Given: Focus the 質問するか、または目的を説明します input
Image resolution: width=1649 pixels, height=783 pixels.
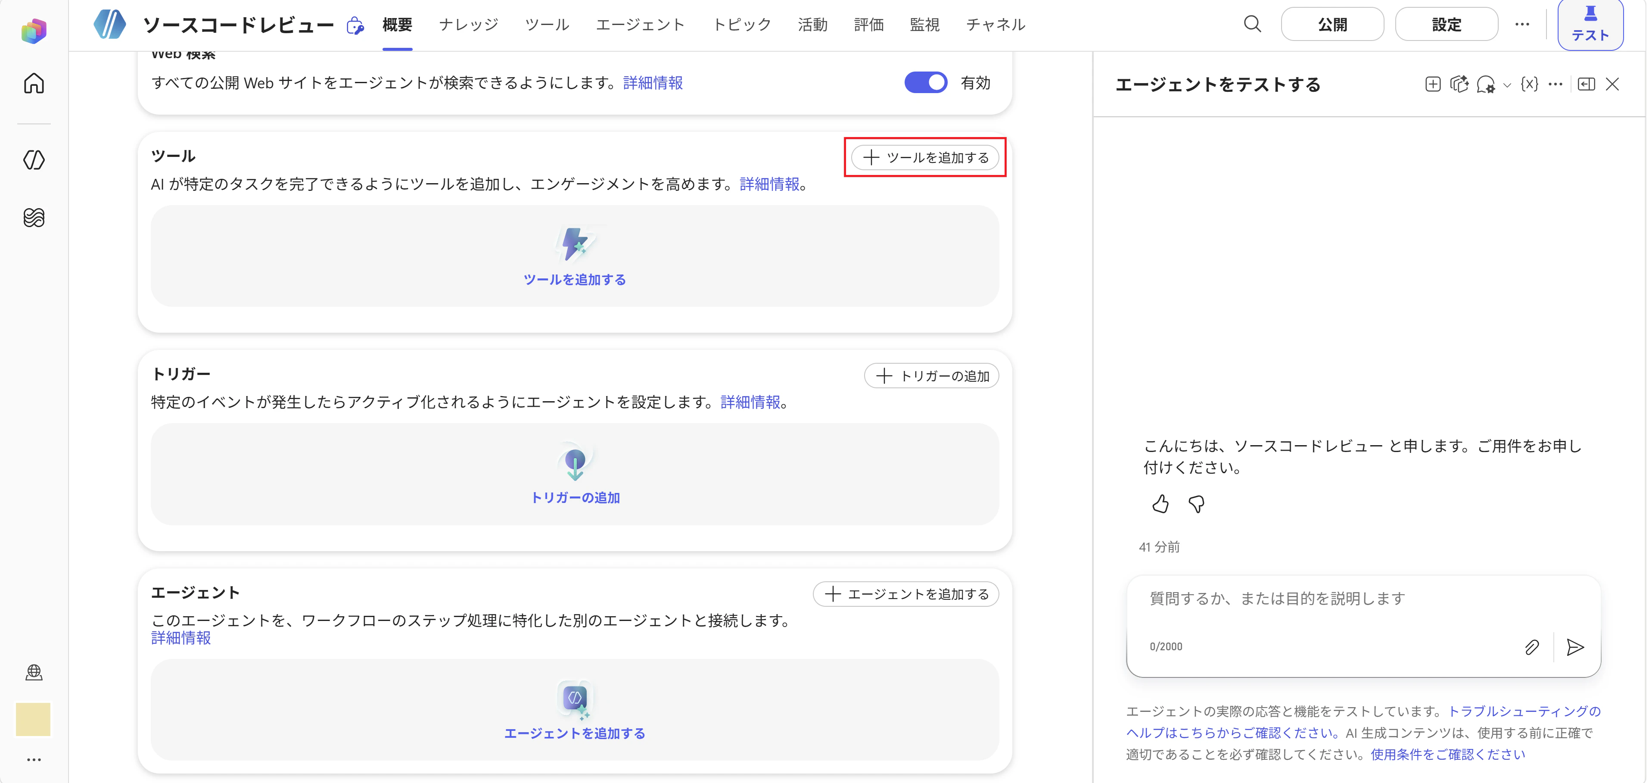Looking at the screenshot, I should coord(1363,599).
